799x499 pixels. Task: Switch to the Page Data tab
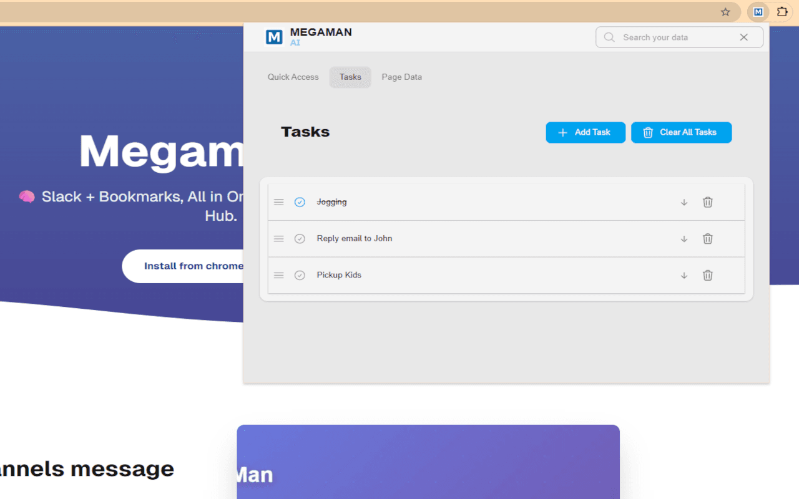(402, 77)
